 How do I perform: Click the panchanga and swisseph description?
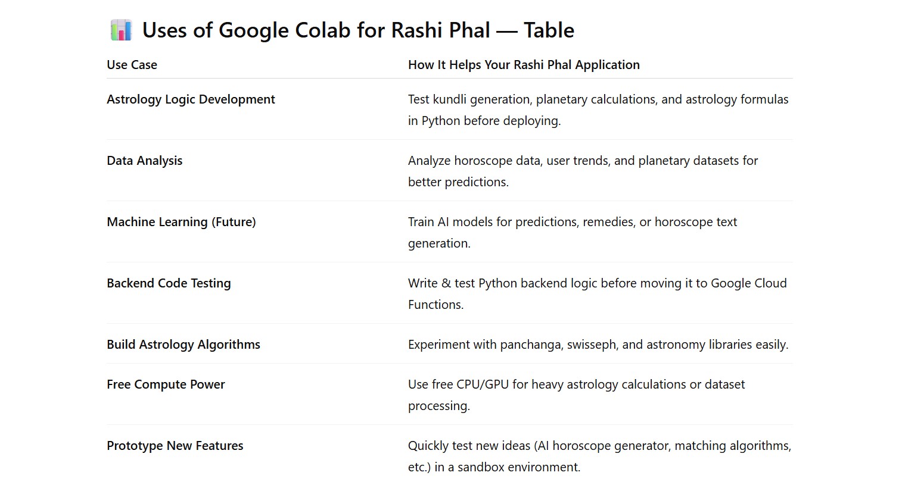(598, 345)
